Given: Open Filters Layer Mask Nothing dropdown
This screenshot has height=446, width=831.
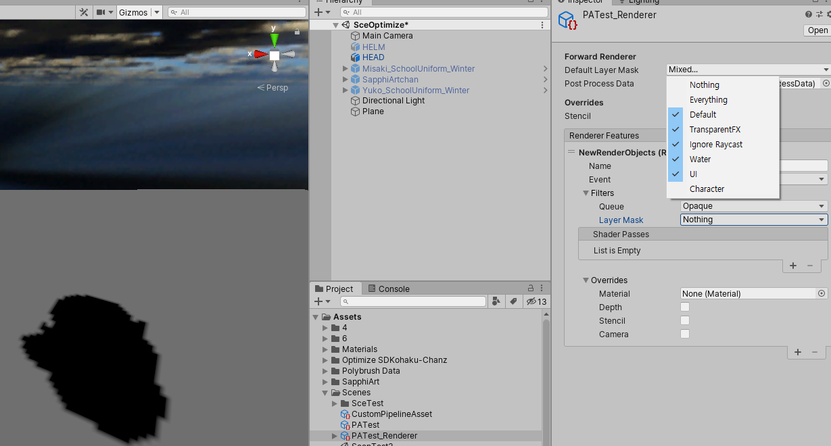Looking at the screenshot, I should coord(754,220).
